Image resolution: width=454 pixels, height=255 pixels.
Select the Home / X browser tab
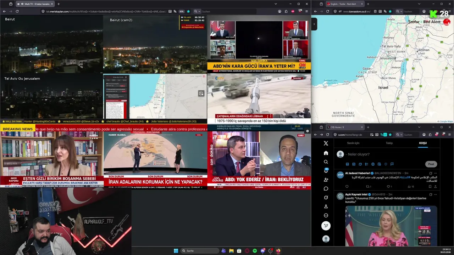(x=345, y=127)
